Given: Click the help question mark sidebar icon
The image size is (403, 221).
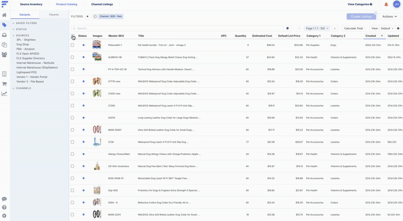Looking at the screenshot, I should [x=4, y=208].
